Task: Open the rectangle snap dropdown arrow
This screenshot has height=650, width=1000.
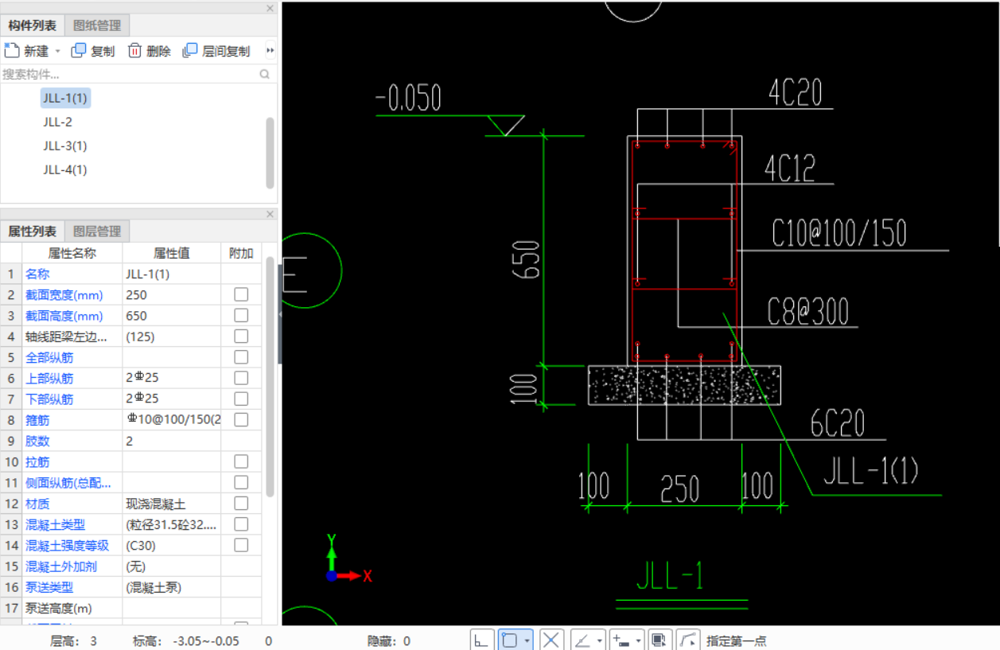Action: pyautogui.click(x=527, y=640)
